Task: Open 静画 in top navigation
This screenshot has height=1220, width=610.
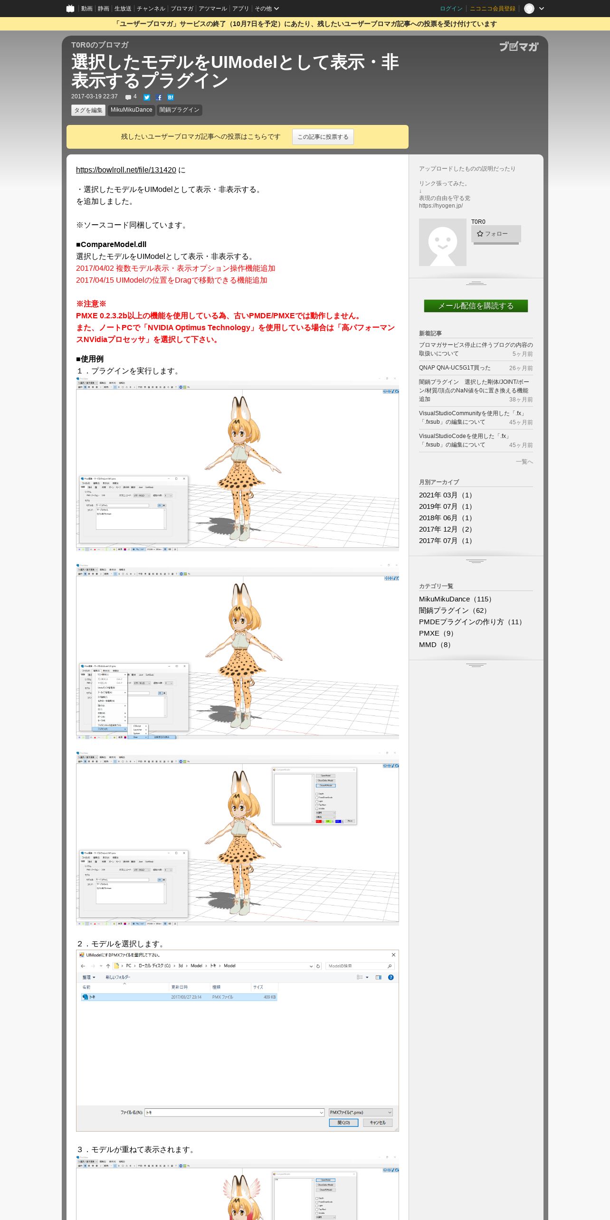Action: 103,9
